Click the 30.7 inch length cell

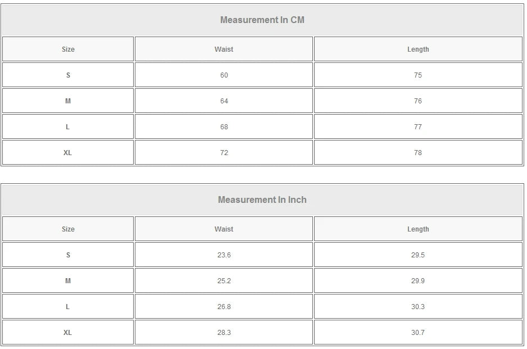[x=418, y=333]
